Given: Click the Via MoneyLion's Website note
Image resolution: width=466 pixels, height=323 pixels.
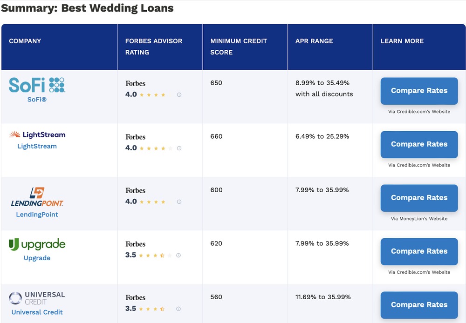Looking at the screenshot, I should pos(419,218).
